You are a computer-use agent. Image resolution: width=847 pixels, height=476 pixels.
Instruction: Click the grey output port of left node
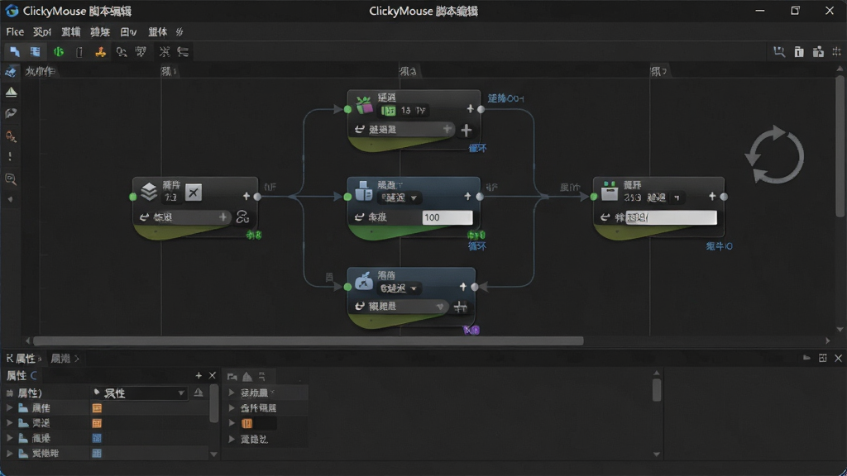click(x=258, y=197)
